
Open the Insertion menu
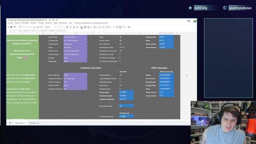pos(33,23)
